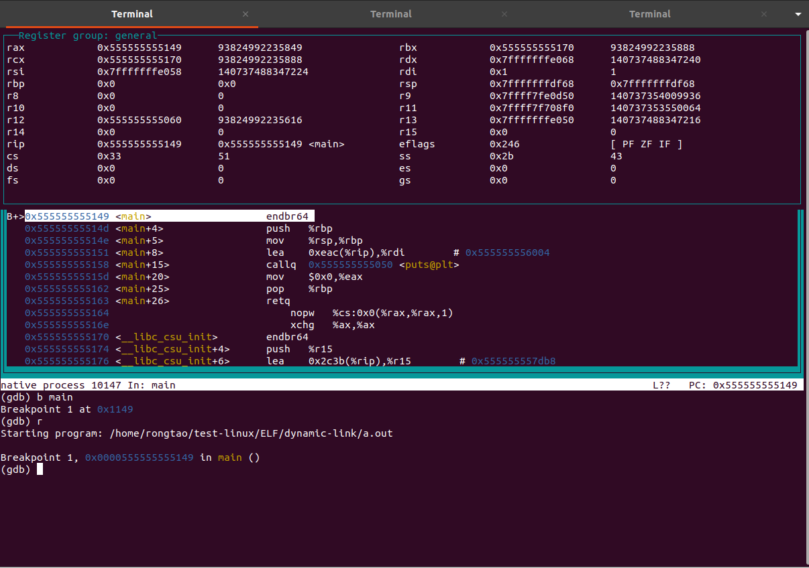Switch to the second Terminal tab
The height and width of the screenshot is (568, 809).
click(390, 13)
